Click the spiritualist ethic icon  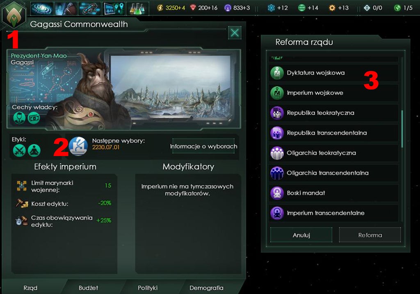point(34,150)
